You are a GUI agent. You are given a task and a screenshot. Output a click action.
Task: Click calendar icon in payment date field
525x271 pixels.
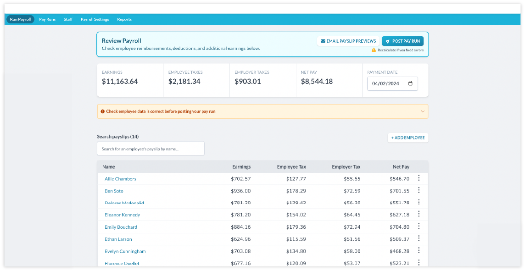point(410,84)
